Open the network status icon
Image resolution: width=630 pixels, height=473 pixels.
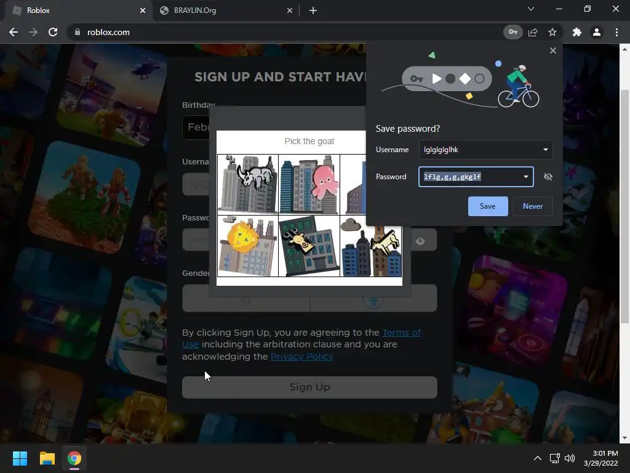coord(555,458)
